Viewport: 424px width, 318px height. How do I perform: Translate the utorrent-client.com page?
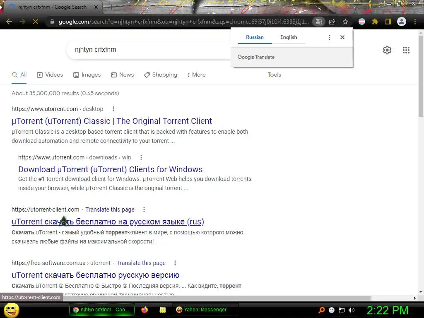point(110,210)
